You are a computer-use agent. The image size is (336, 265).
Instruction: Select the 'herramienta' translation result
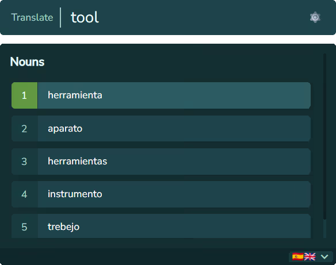(x=161, y=95)
